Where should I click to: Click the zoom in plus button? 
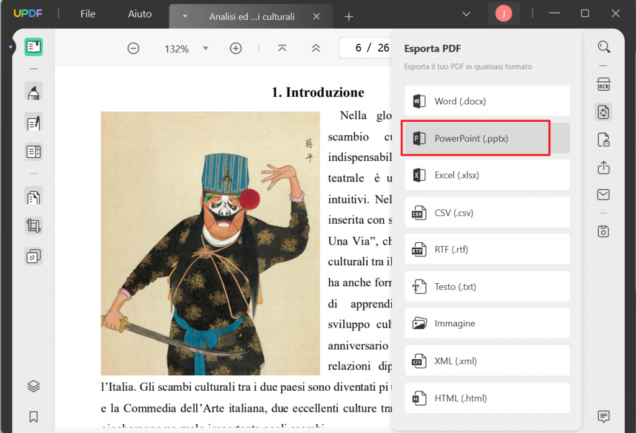[x=235, y=48]
